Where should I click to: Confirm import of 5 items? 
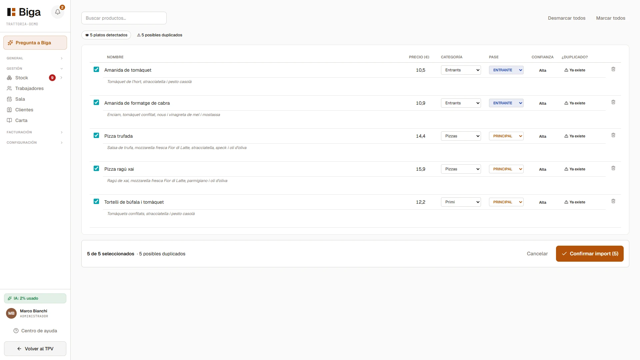click(590, 254)
